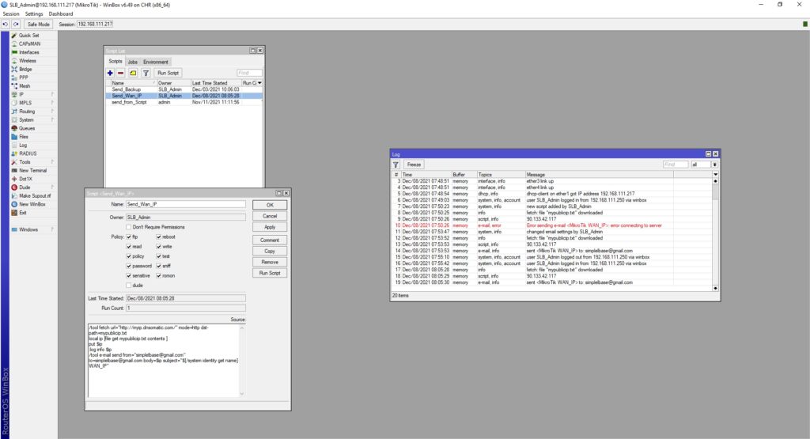The width and height of the screenshot is (810, 439).
Task: Open New Terminal
Action: click(32, 170)
